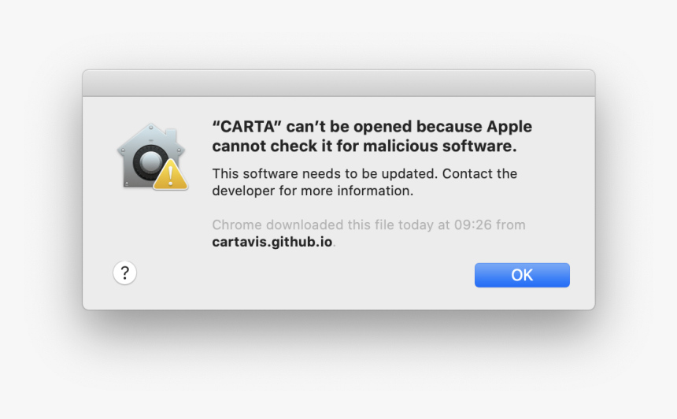Screen dimensions: 677x419
Task: Click empty dialog area between help and OK
Action: coord(302,276)
